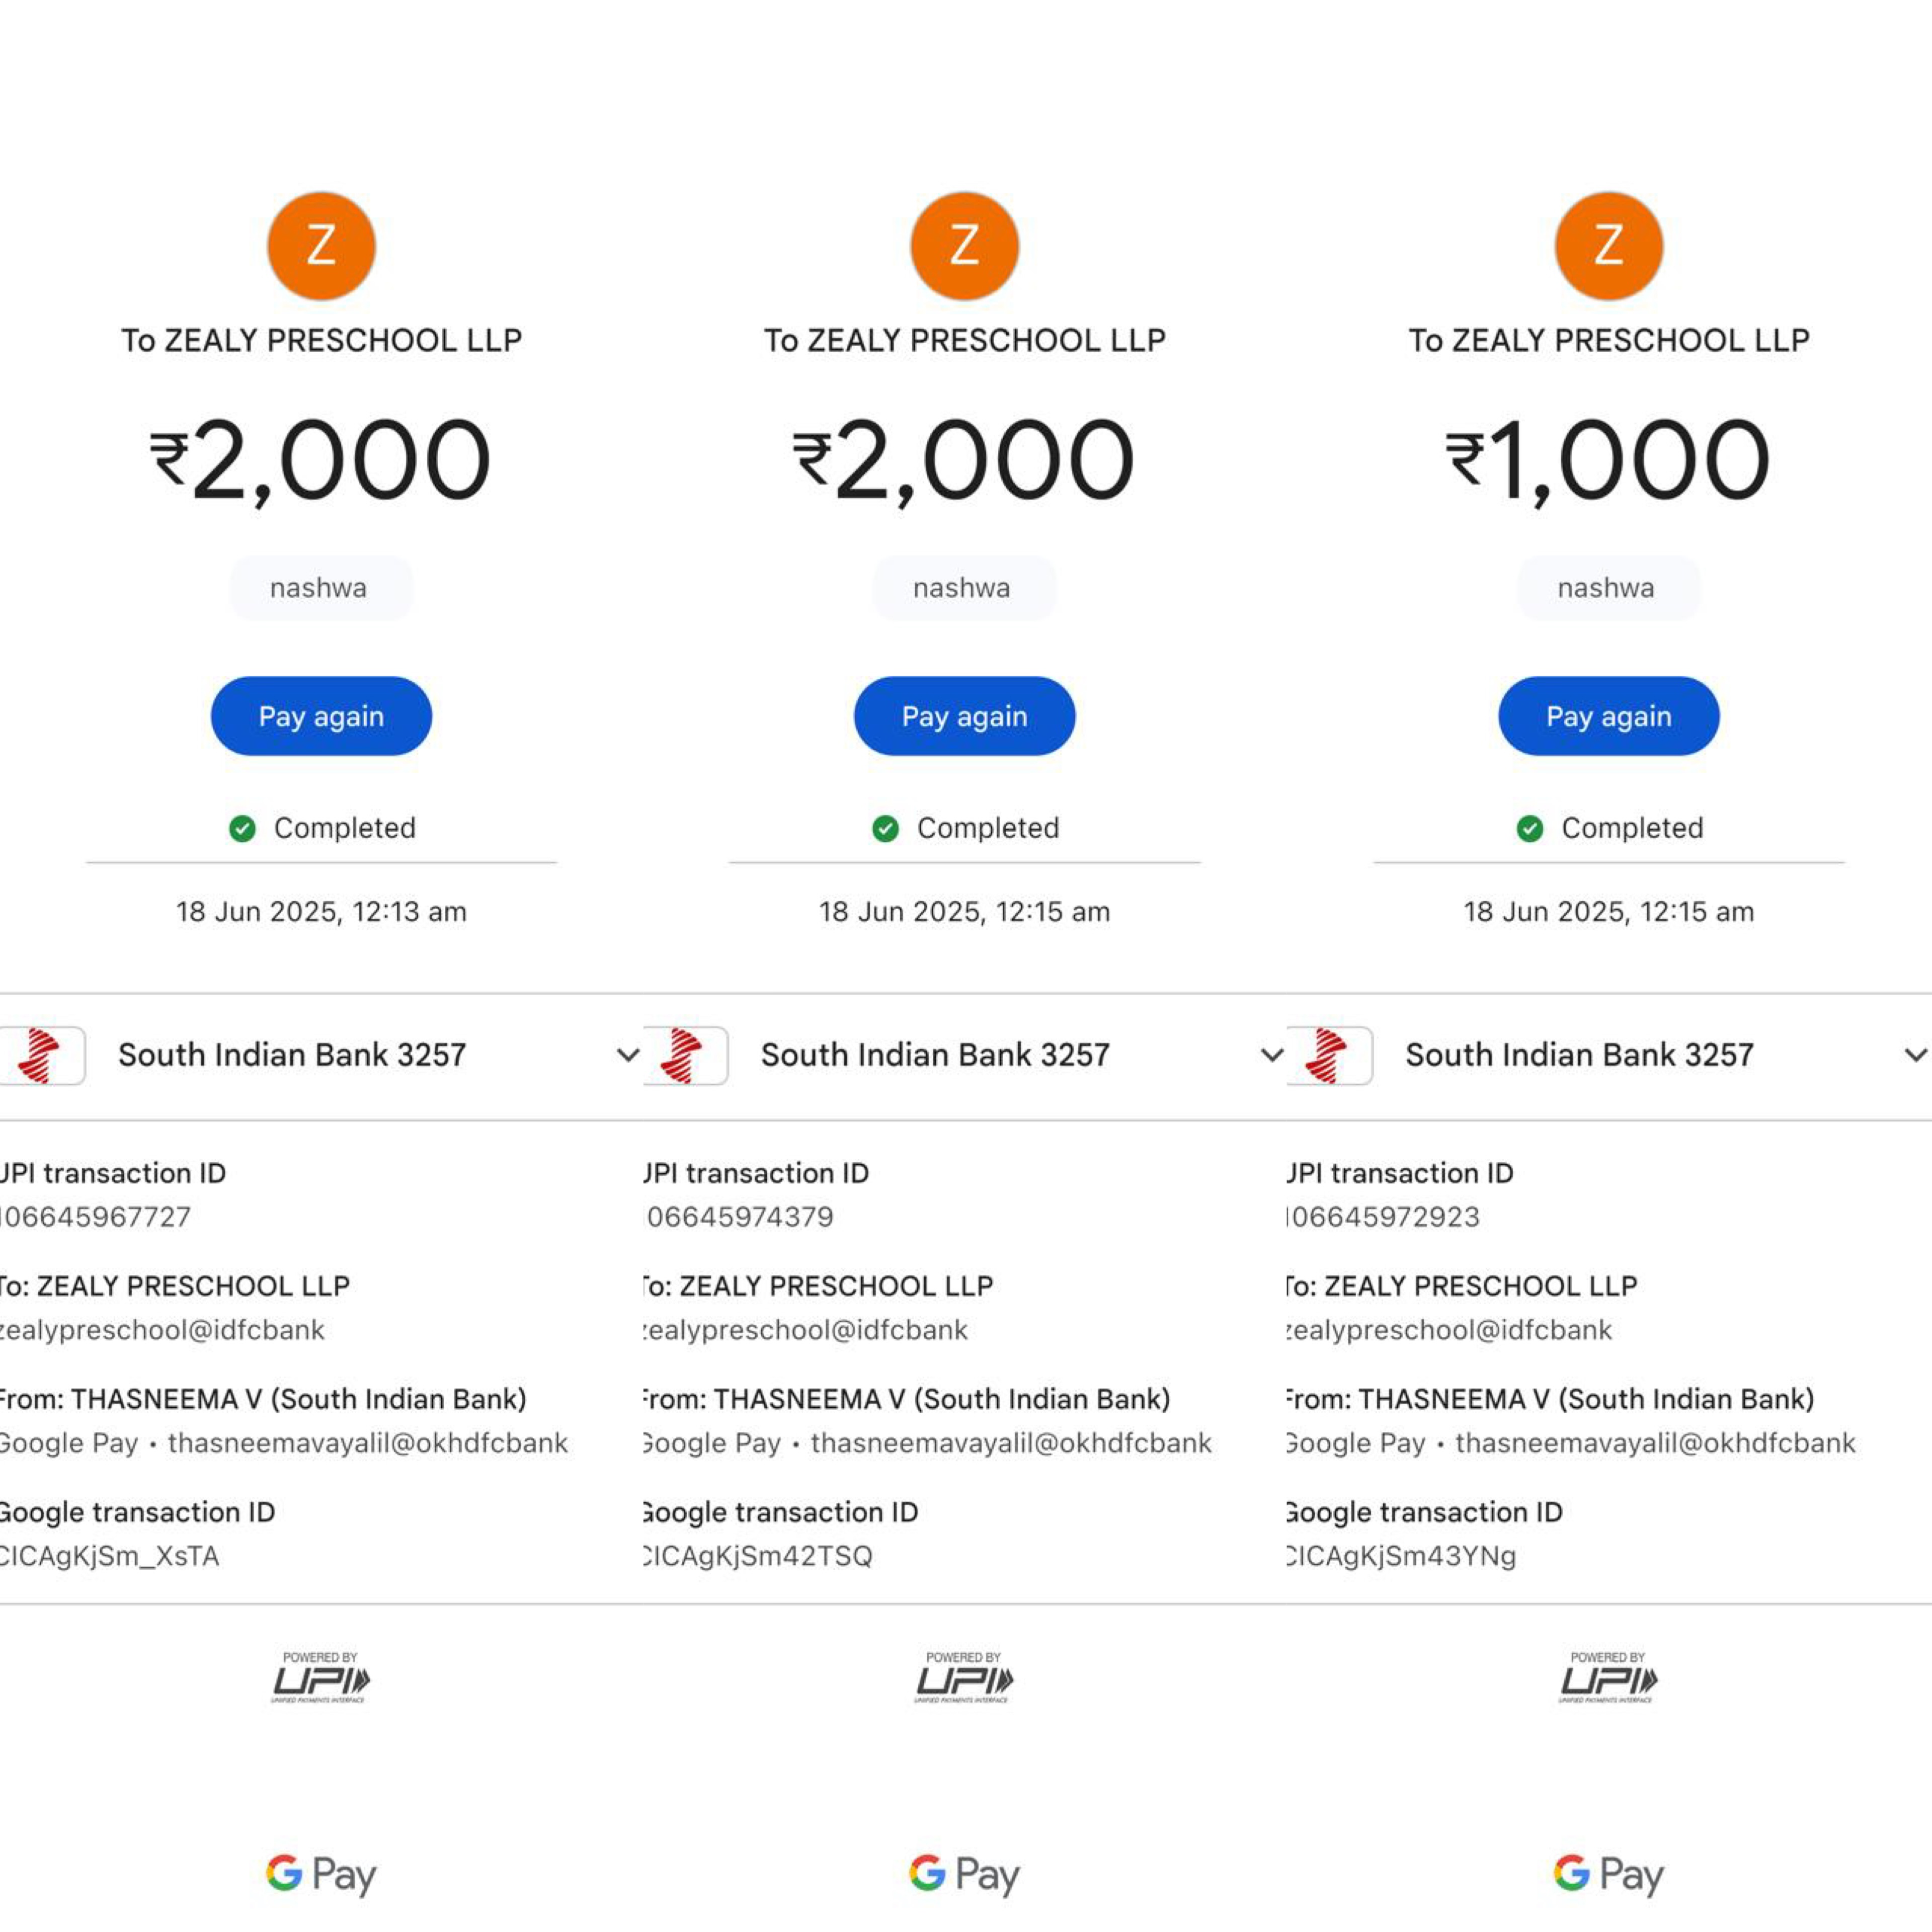Click the UPI logo under ID CICAgKjSm_XsTA
This screenshot has width=1932, height=1932.
320,1678
